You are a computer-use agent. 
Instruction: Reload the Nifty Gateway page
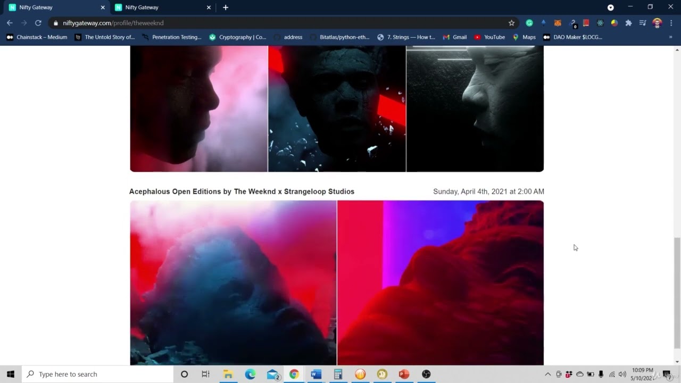click(x=38, y=23)
